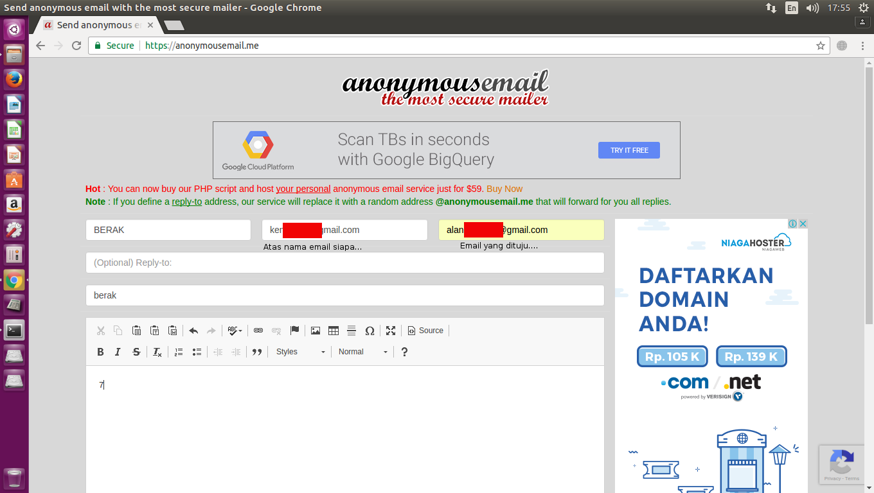Open the En keyboard layout indicator
Screen dimensions: 874x493
792,8
